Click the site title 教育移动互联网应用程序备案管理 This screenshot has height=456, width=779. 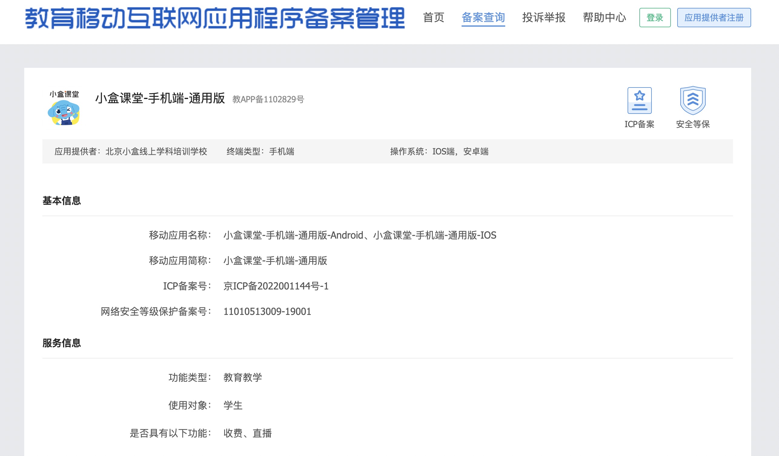click(x=215, y=18)
